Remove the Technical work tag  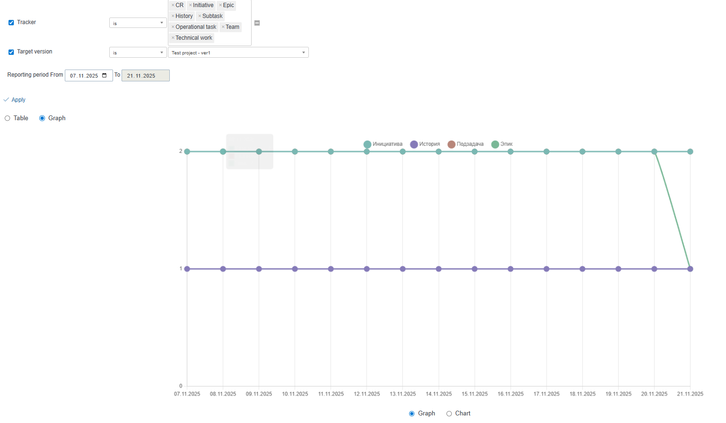(173, 38)
